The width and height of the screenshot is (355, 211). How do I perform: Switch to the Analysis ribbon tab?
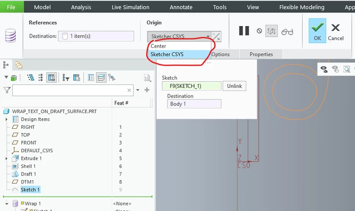coord(81,7)
